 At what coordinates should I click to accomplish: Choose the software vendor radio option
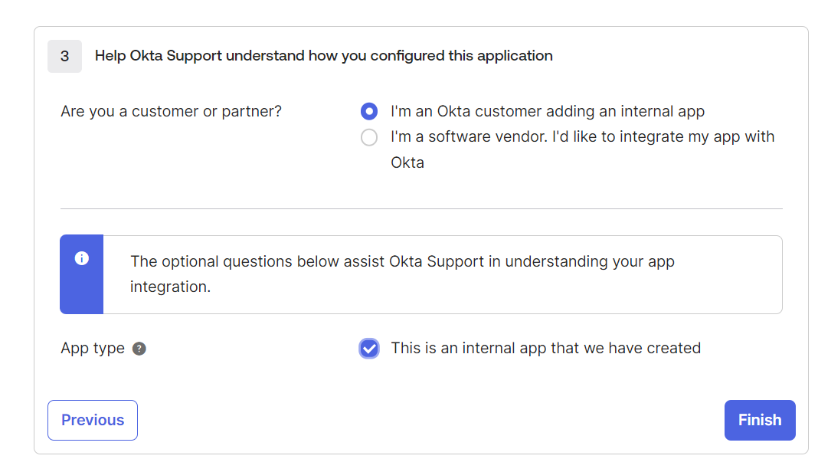pyautogui.click(x=369, y=137)
